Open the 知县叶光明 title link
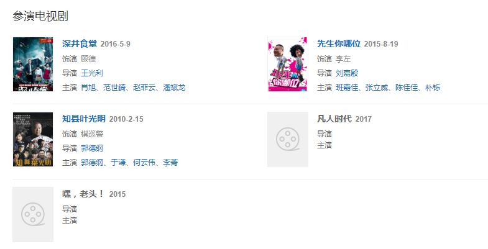 84,119
